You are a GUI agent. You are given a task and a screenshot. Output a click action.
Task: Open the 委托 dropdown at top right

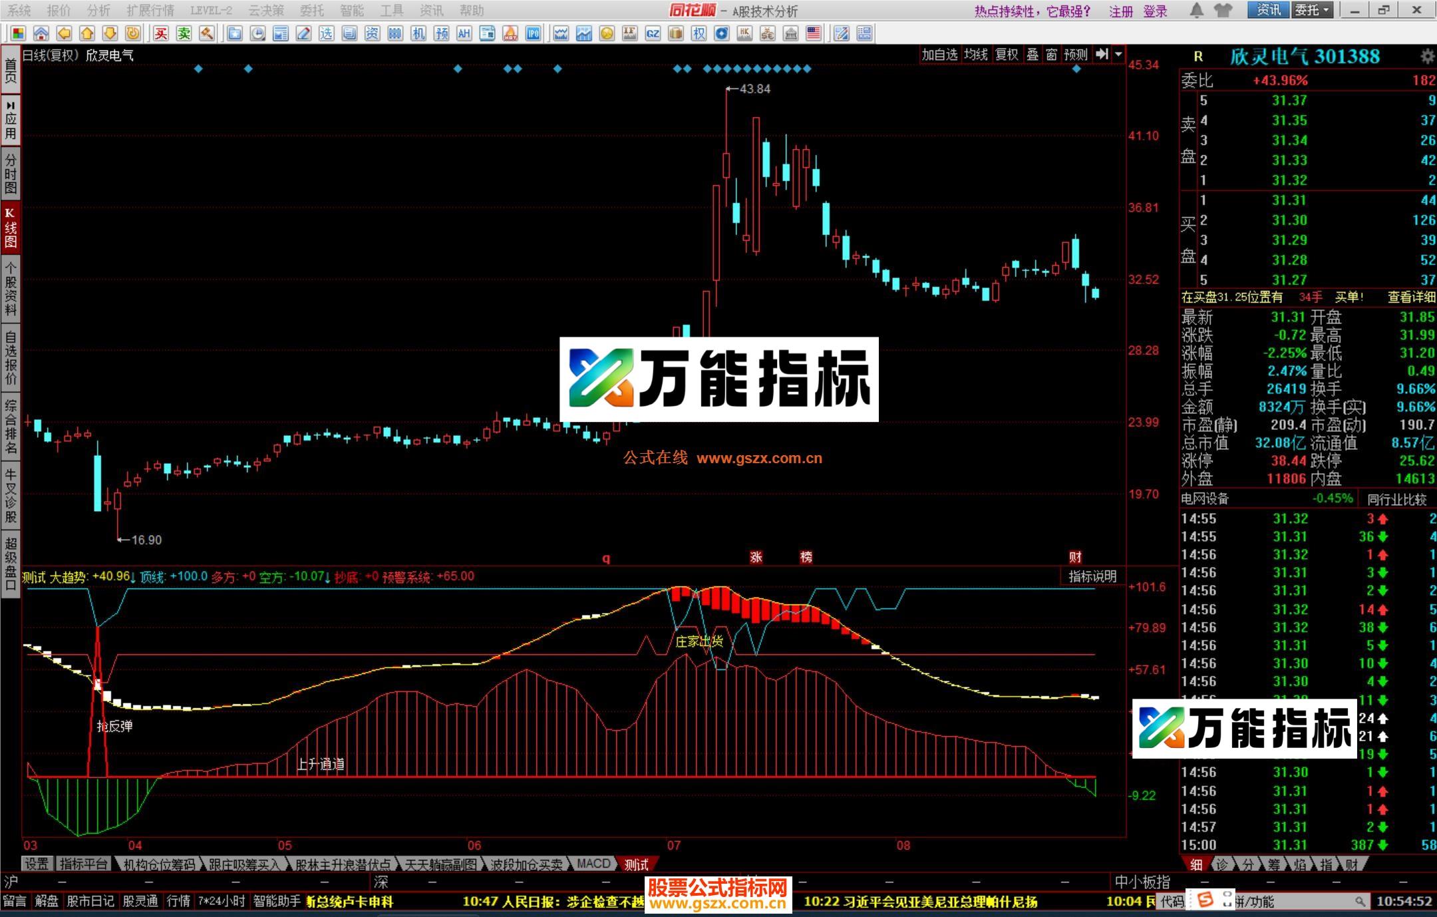[1313, 11]
